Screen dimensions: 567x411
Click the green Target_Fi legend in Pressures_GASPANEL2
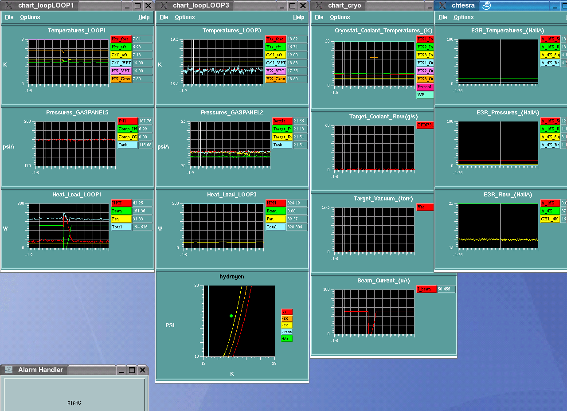[x=282, y=129]
